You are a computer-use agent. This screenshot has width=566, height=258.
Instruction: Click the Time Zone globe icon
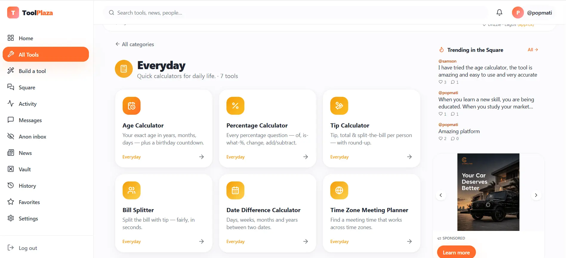coord(339,190)
